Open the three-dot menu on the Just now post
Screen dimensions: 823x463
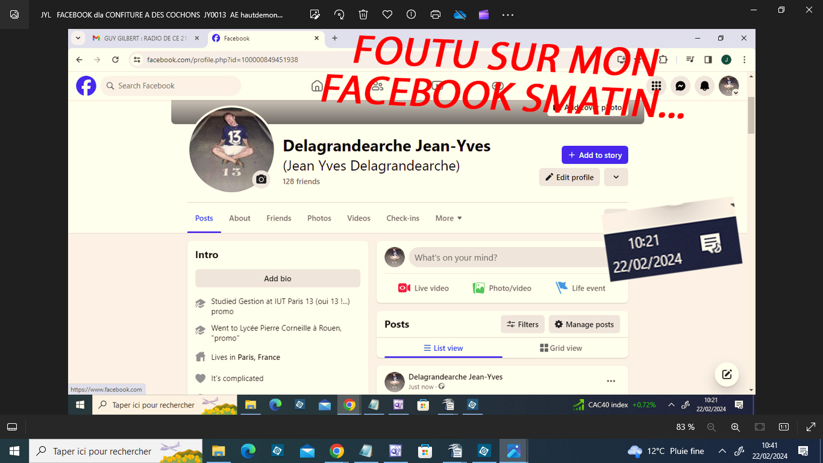tap(611, 381)
